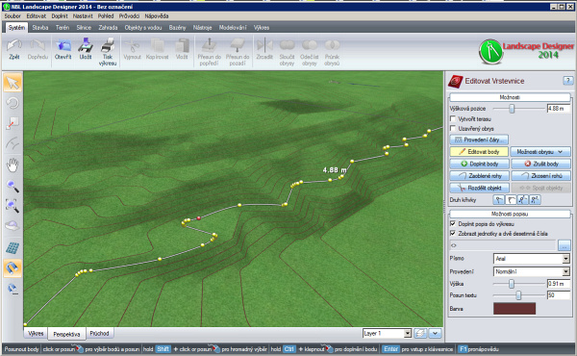Check the Uzavřený obrys option
The width and height of the screenshot is (577, 356).
(x=453, y=129)
